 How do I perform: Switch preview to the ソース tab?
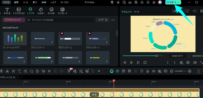pyautogui.click(x=136, y=12)
